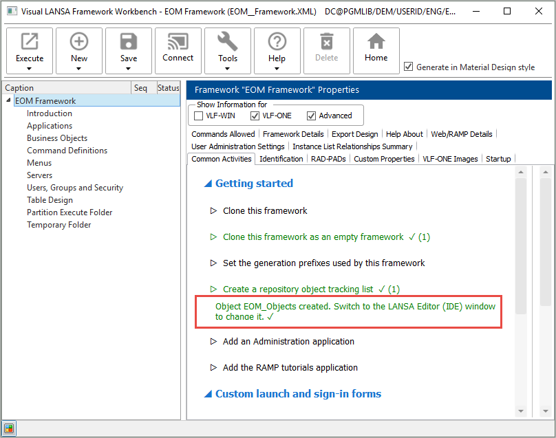The image size is (556, 438).
Task: Go to Home using house icon
Action: pos(376,41)
